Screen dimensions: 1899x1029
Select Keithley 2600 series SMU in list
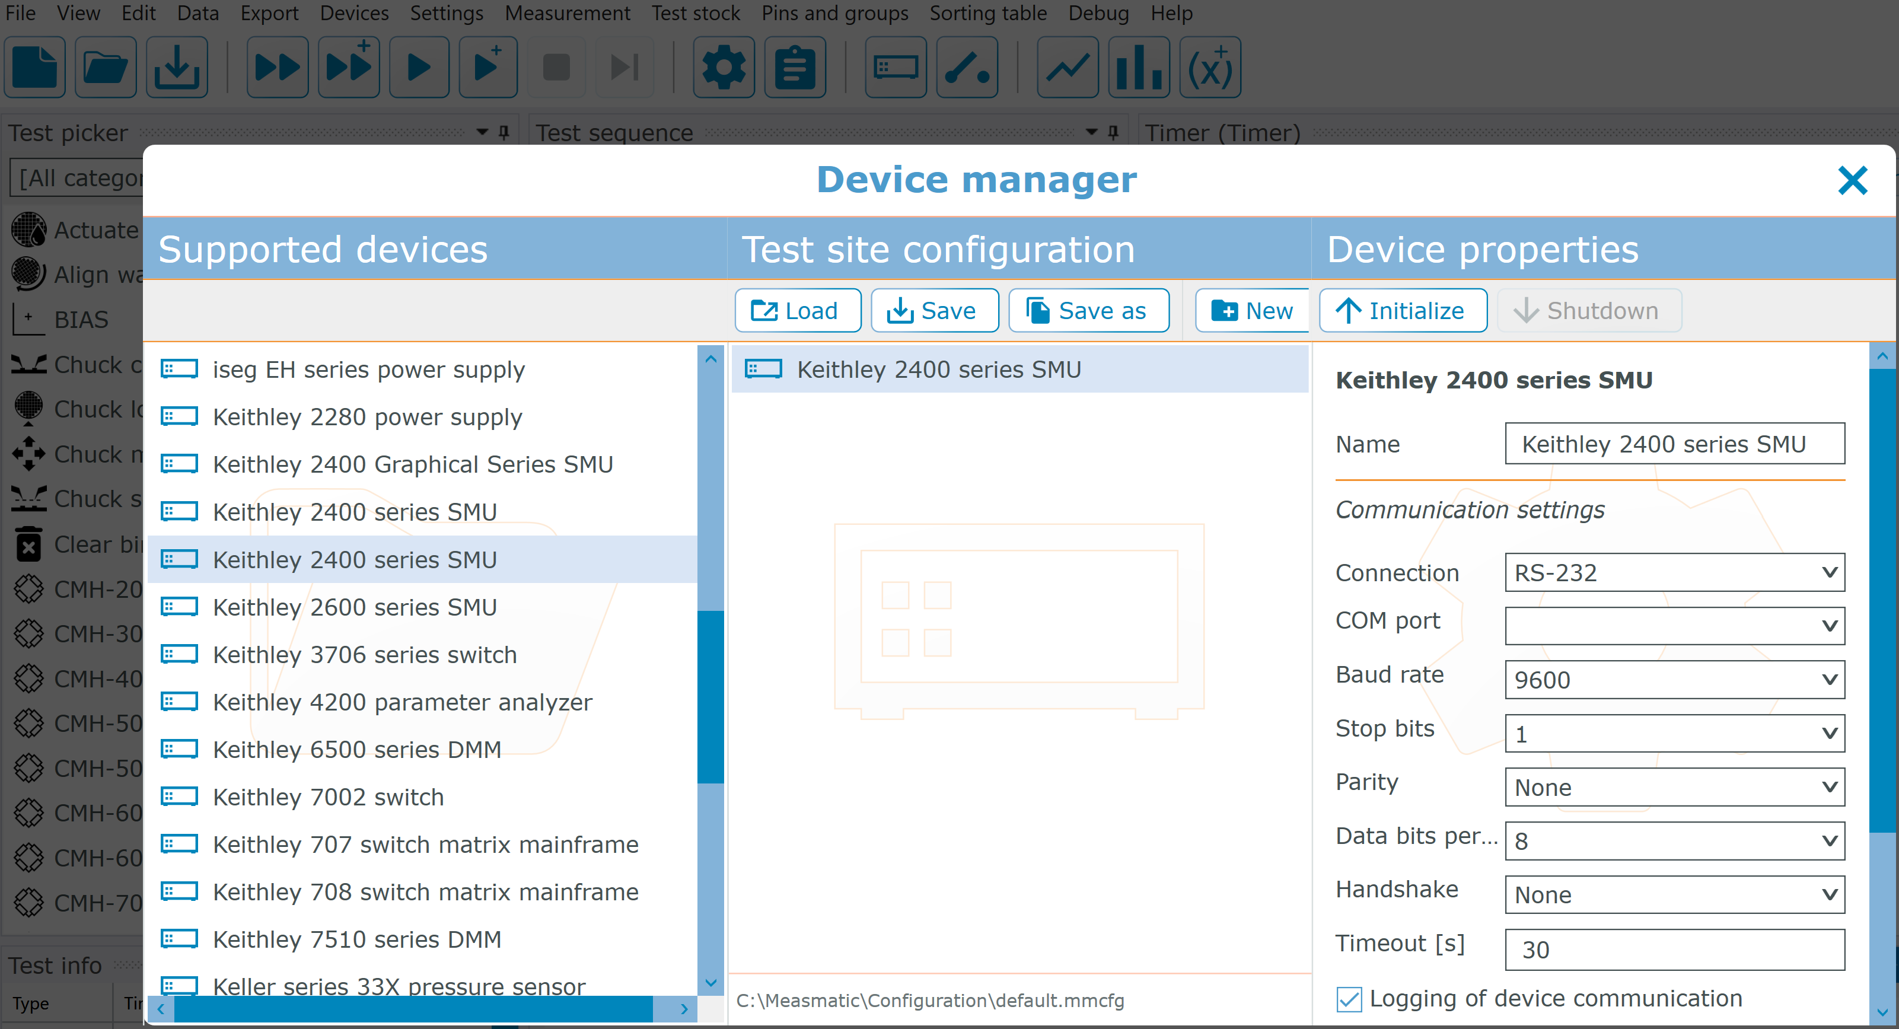pyautogui.click(x=422, y=607)
